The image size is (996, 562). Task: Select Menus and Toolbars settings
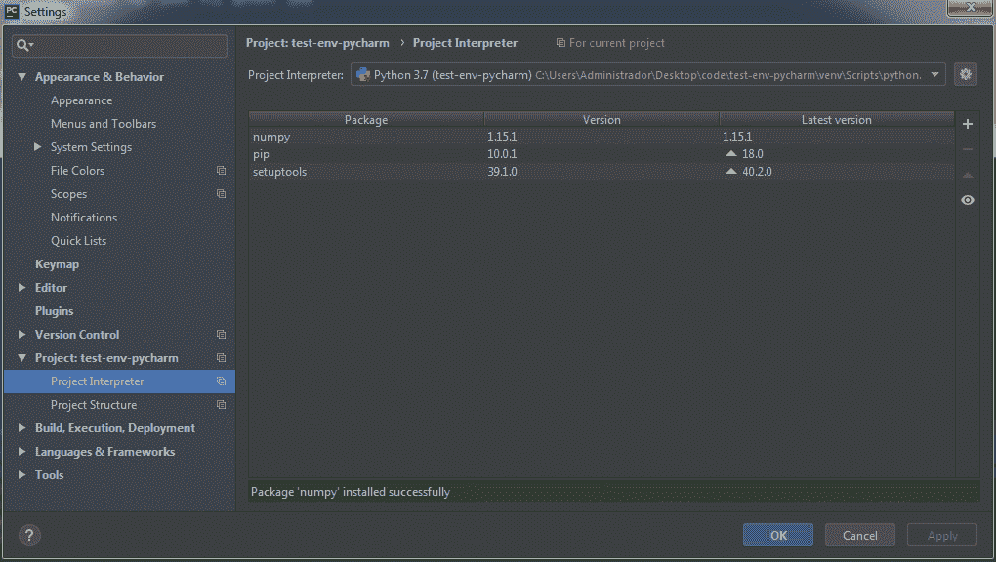click(103, 124)
